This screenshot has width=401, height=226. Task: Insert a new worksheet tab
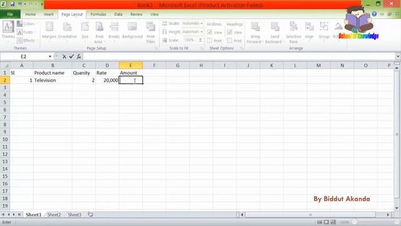[90, 215]
